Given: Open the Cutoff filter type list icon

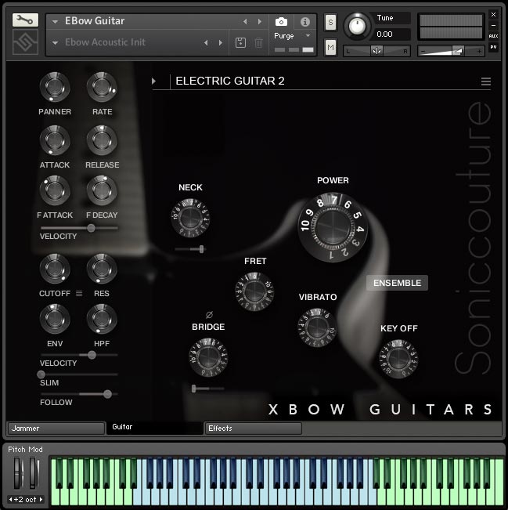Looking at the screenshot, I should click(79, 293).
